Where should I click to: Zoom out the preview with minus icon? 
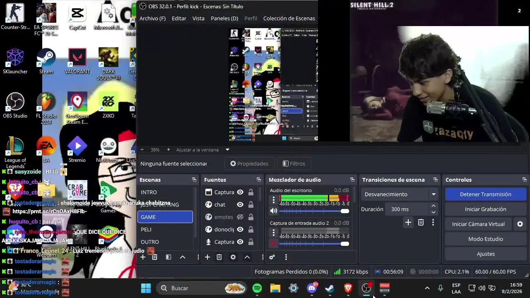(142, 149)
